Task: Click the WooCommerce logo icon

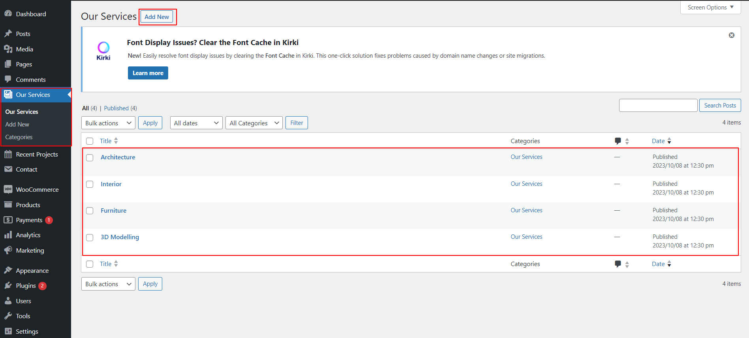Action: 8,189
